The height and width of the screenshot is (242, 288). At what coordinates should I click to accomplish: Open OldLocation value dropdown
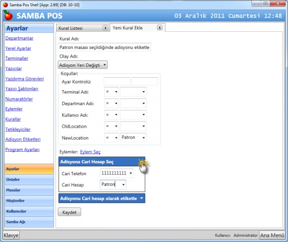point(133,126)
